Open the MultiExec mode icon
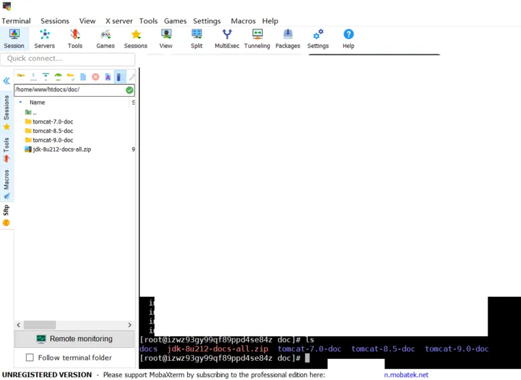The image size is (521, 380). 227,38
